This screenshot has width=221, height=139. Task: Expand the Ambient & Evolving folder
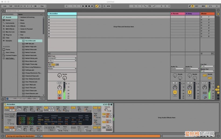19,17
